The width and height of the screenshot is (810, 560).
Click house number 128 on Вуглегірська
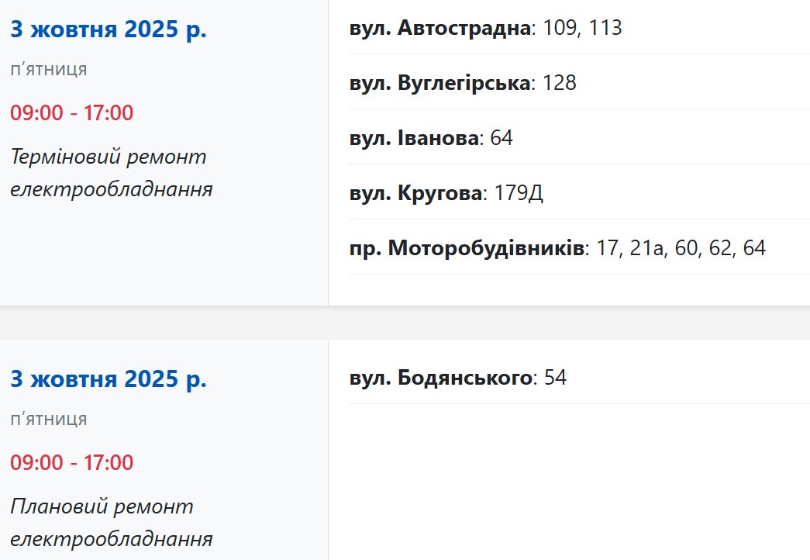(560, 83)
